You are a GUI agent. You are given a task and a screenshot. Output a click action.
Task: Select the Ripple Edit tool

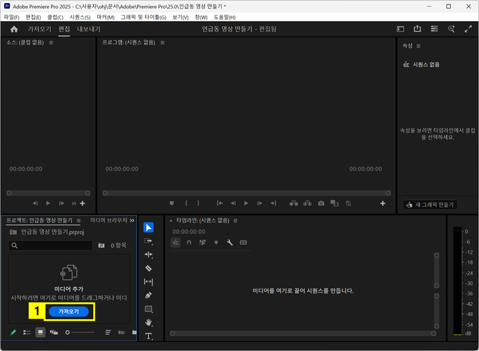[148, 254]
